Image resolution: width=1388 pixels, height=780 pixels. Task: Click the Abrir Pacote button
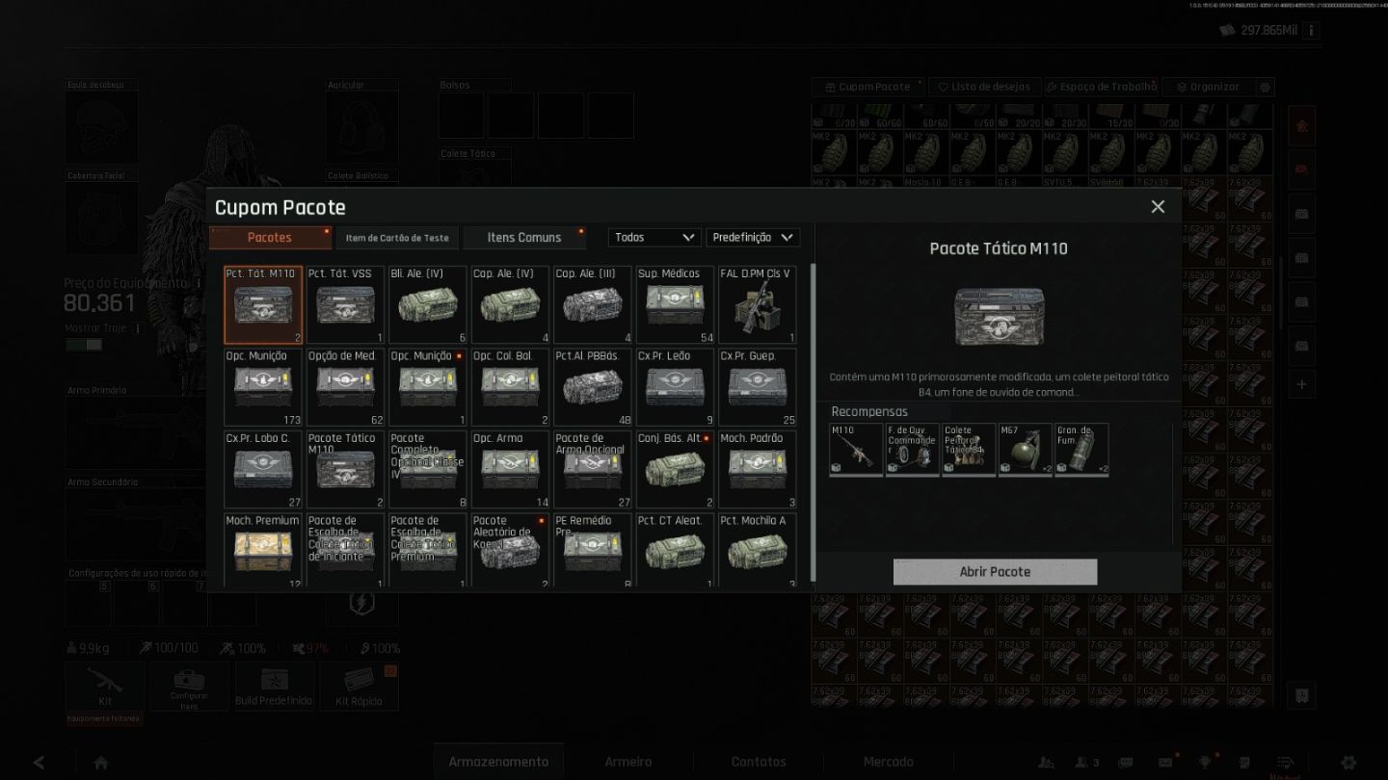[995, 572]
